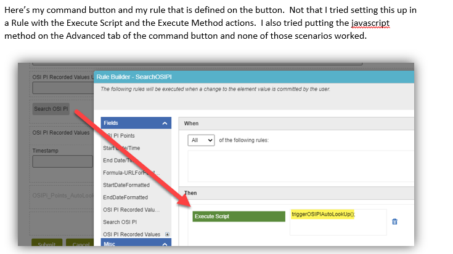
Task: Delete the Execute Script action with trash icon
Action: coord(394,221)
